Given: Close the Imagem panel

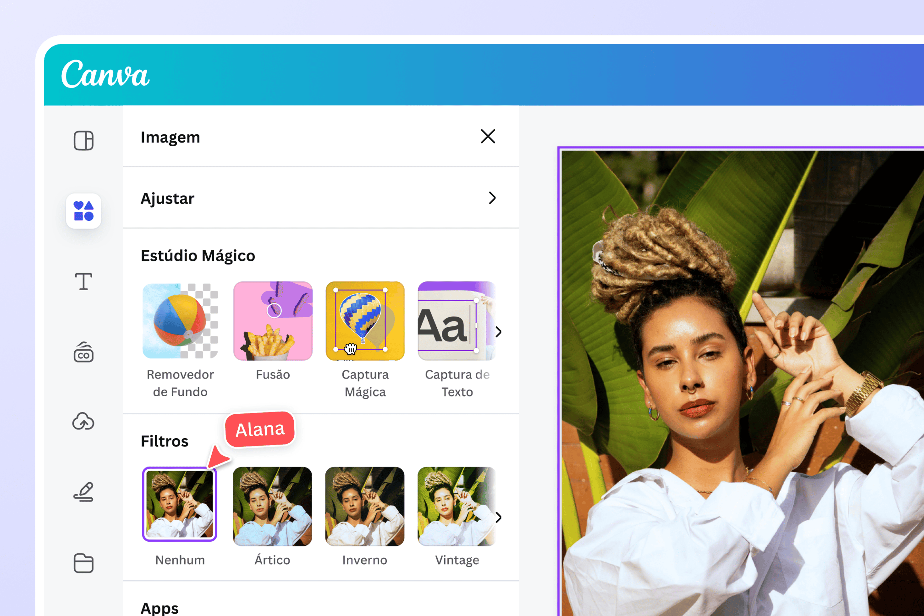Looking at the screenshot, I should 487,136.
